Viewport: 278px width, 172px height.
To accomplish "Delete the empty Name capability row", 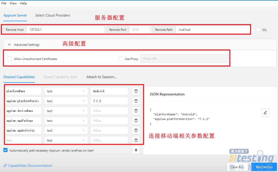I will 136,140.
